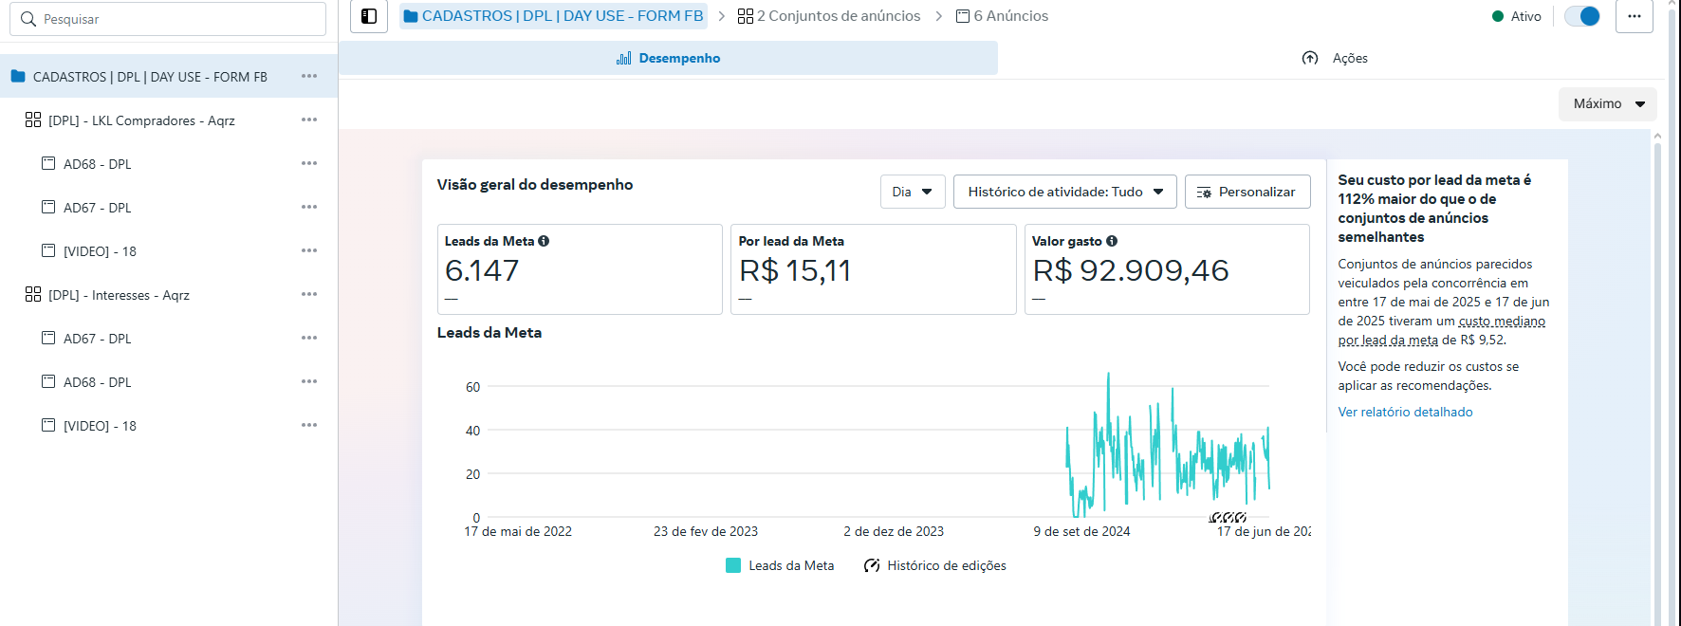Go to 2 Conjuntos de anúncios breadcrumb

(x=829, y=16)
